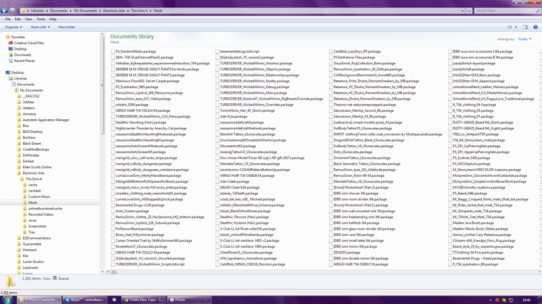The image size is (542, 304).
Task: Click the file icon of basementaldrugs.ts4script
Action: (x=218, y=51)
